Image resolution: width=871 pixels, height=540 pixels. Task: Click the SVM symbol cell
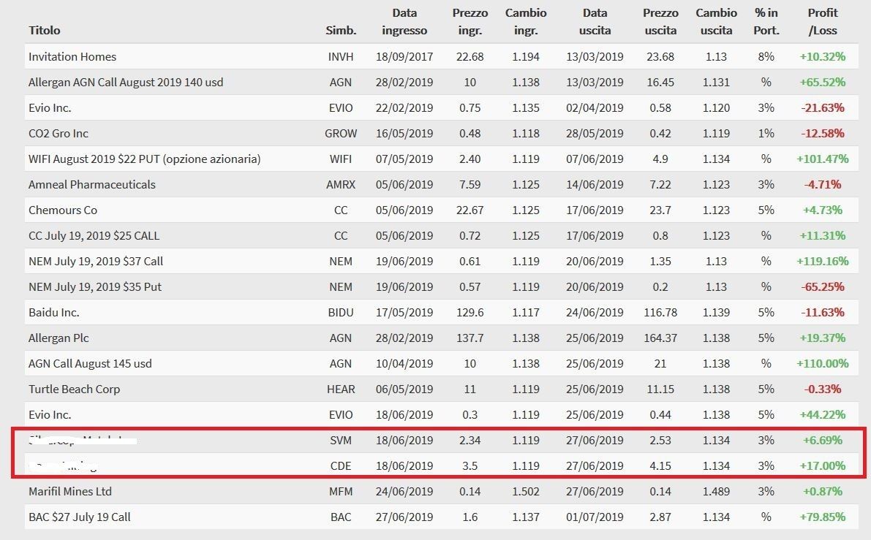(341, 440)
